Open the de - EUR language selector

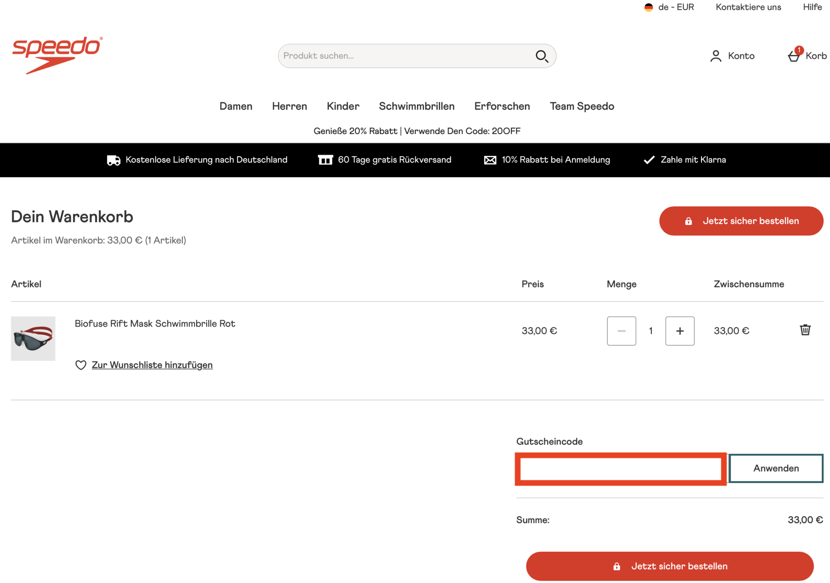[669, 7]
